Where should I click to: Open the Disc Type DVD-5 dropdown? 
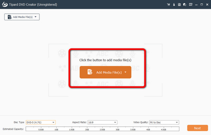(x=41, y=122)
